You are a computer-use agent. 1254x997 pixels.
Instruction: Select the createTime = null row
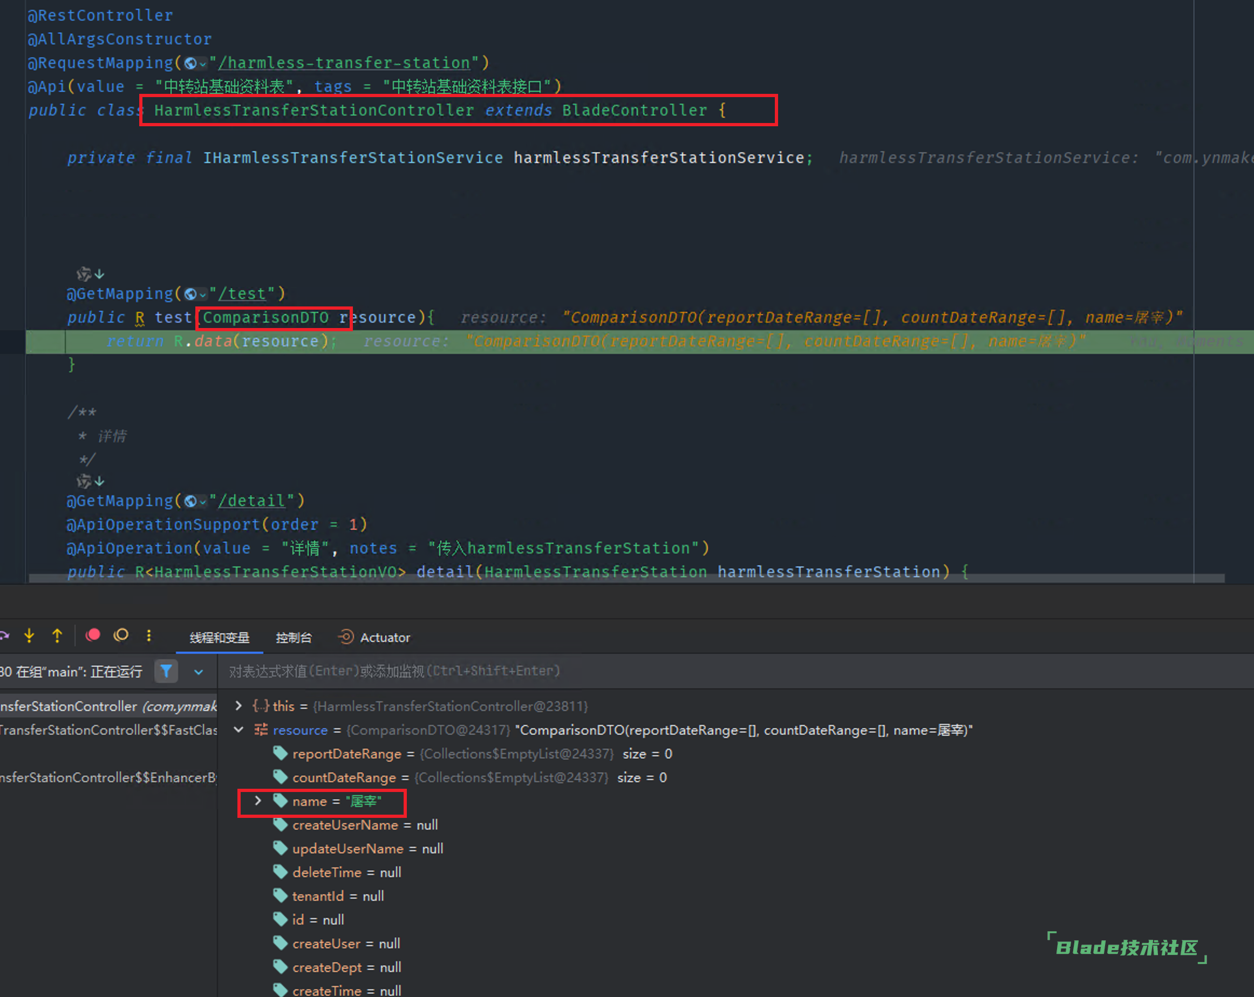coord(736,989)
